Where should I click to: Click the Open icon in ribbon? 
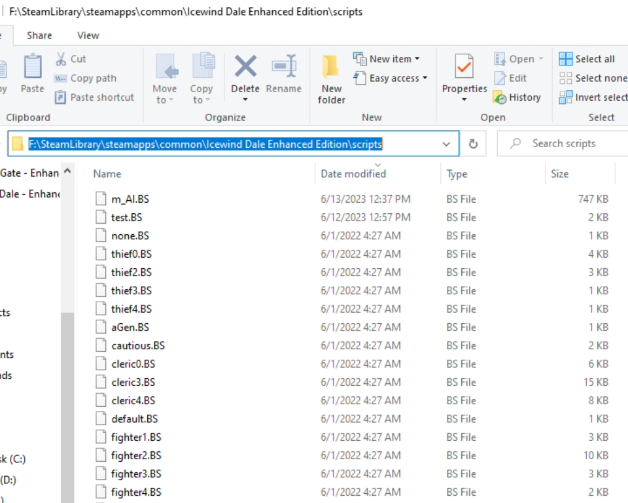(x=500, y=59)
